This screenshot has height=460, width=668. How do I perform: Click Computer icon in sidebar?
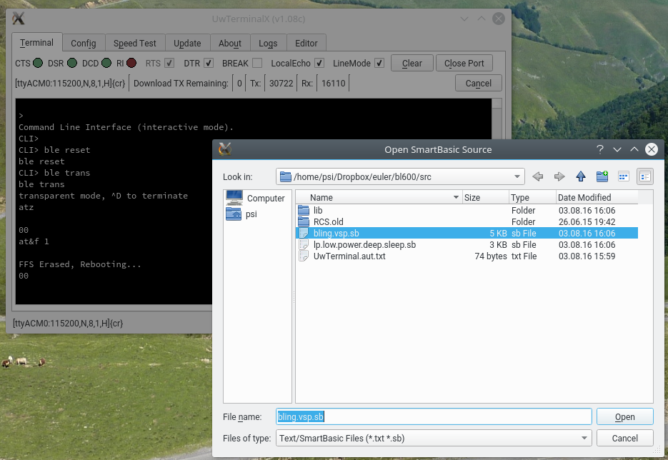(234, 198)
